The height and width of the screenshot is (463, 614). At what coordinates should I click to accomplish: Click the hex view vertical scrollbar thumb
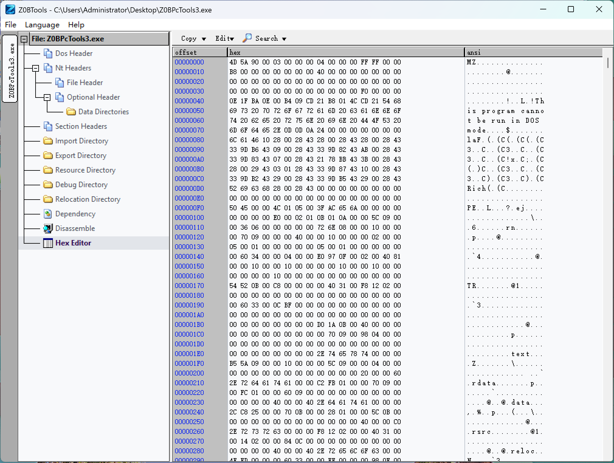(608, 63)
